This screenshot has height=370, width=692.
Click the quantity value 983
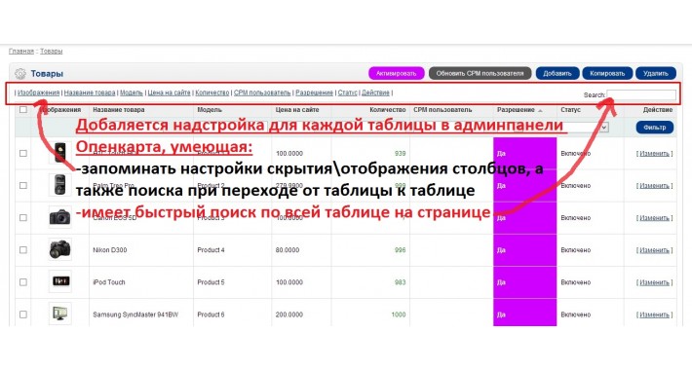tap(400, 282)
